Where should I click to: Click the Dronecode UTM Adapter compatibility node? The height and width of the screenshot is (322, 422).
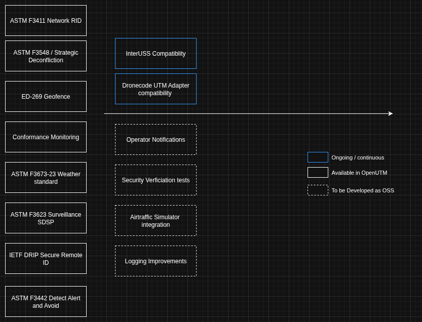(x=156, y=89)
